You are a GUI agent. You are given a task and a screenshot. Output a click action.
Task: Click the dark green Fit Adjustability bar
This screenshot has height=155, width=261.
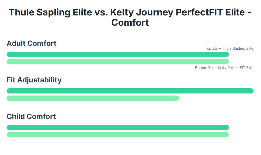click(130, 91)
